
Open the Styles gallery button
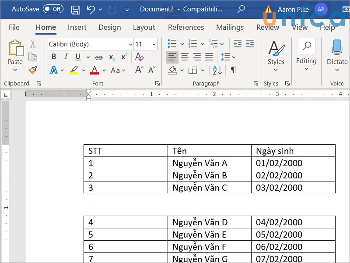click(x=276, y=55)
